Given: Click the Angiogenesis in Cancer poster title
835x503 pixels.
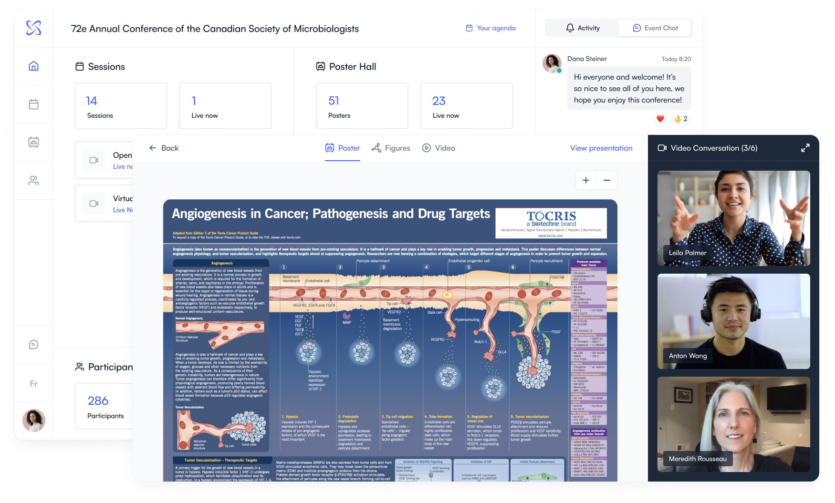Looking at the screenshot, I should 331,214.
